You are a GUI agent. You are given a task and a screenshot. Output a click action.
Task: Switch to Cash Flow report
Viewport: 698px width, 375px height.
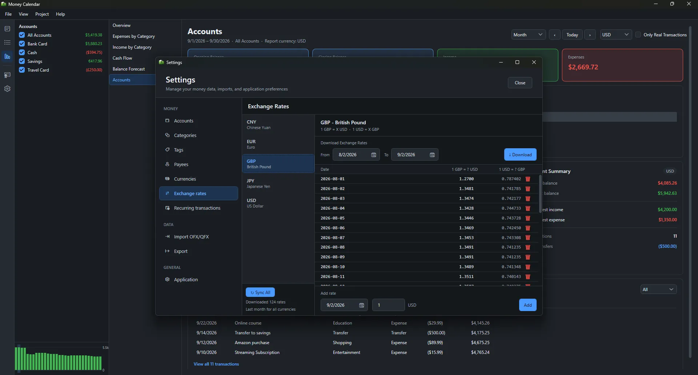[132, 58]
